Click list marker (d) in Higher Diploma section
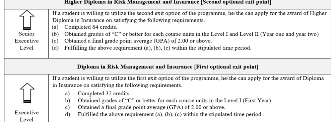 pyautogui.click(x=55, y=48)
